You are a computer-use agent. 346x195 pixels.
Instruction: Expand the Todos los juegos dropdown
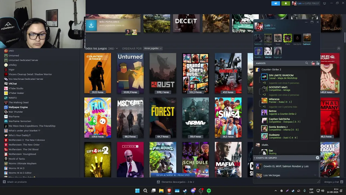117,48
